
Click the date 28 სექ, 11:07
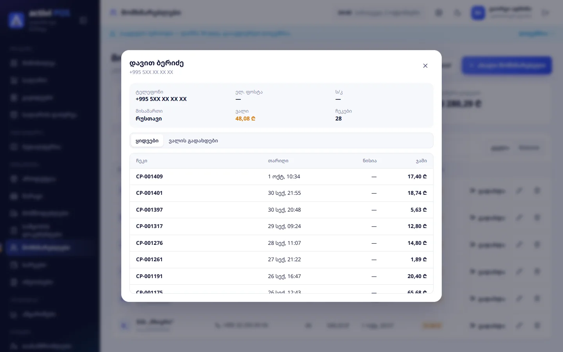coord(284,243)
